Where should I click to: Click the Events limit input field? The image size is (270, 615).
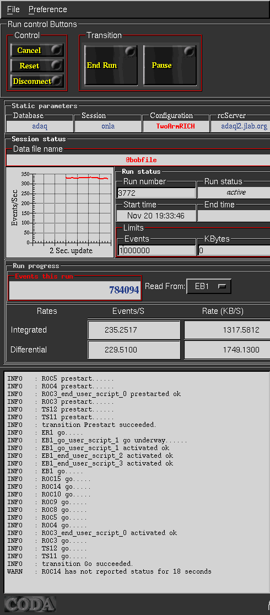point(156,250)
